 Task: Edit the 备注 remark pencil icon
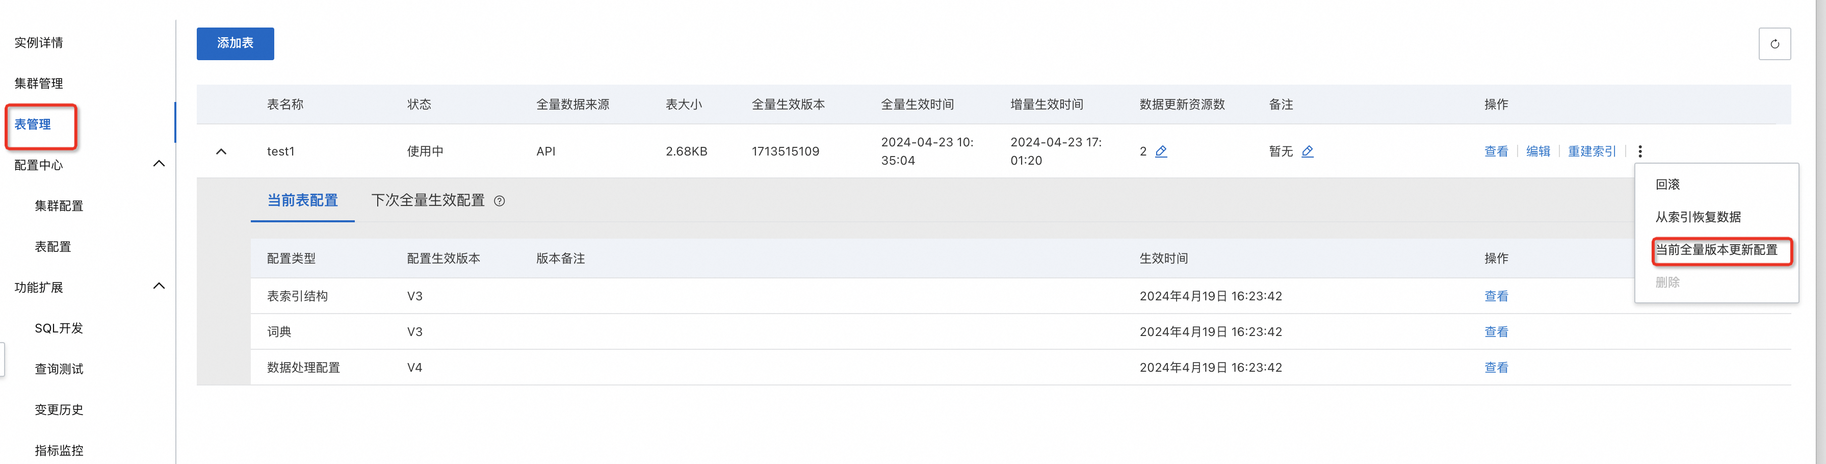pyautogui.click(x=1308, y=151)
